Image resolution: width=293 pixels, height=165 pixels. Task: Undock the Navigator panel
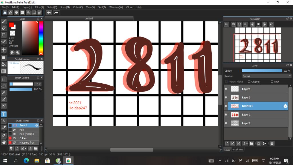point(287,19)
